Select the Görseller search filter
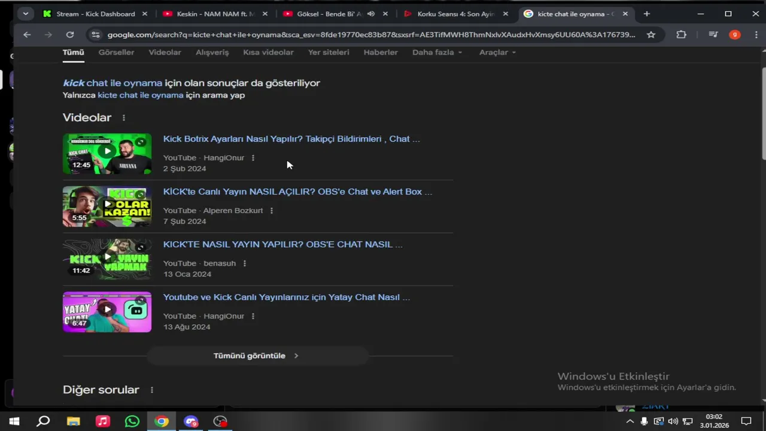The image size is (766, 431). click(116, 52)
